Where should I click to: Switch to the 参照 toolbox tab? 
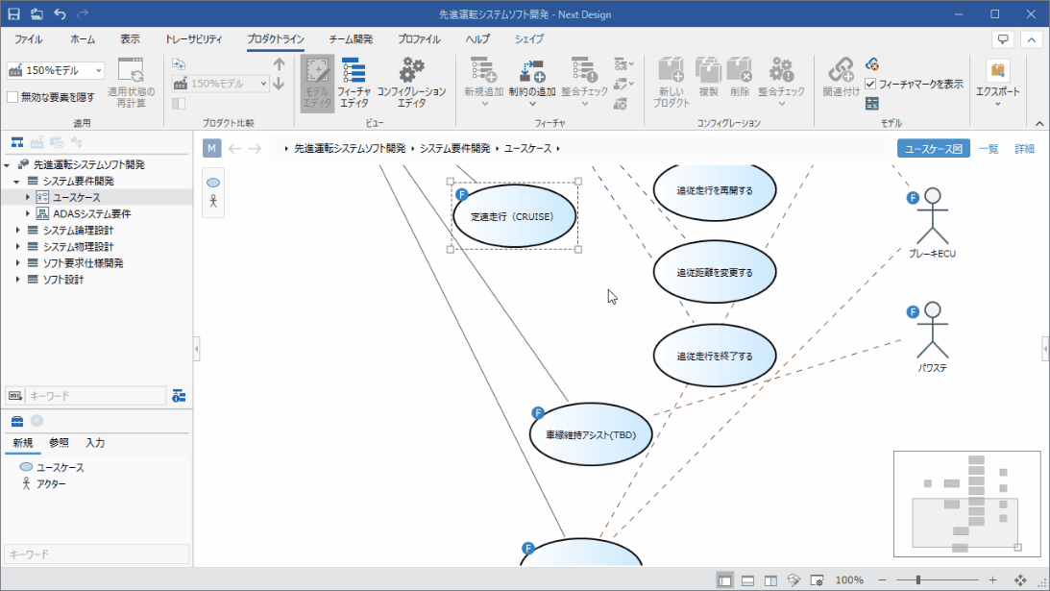(x=59, y=443)
